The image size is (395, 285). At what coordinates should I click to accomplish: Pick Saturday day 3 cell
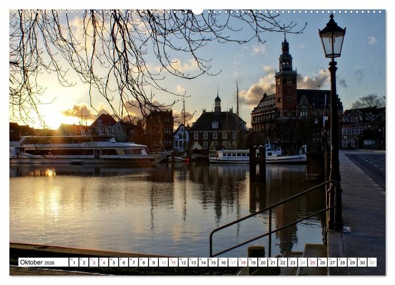tap(94, 262)
